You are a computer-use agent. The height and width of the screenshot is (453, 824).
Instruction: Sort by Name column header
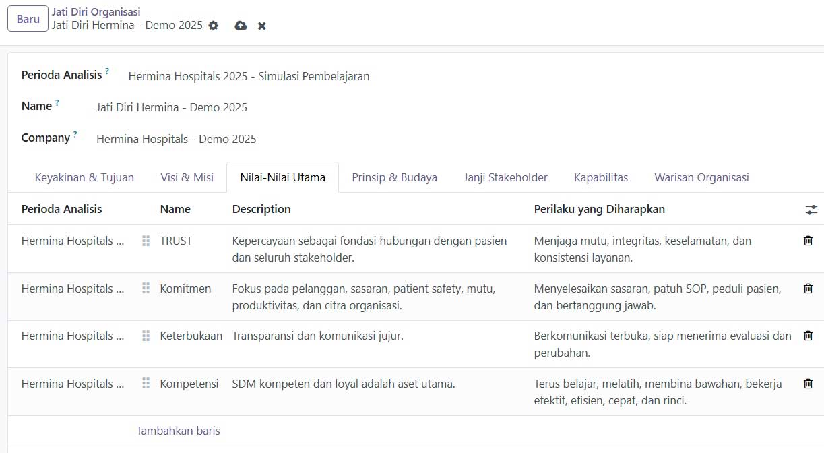pos(175,209)
